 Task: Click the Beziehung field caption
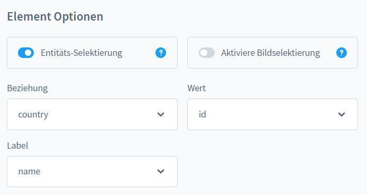click(27, 89)
